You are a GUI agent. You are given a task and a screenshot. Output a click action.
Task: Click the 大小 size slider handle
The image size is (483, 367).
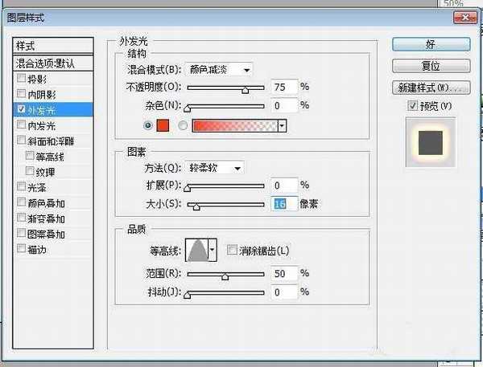pos(196,206)
